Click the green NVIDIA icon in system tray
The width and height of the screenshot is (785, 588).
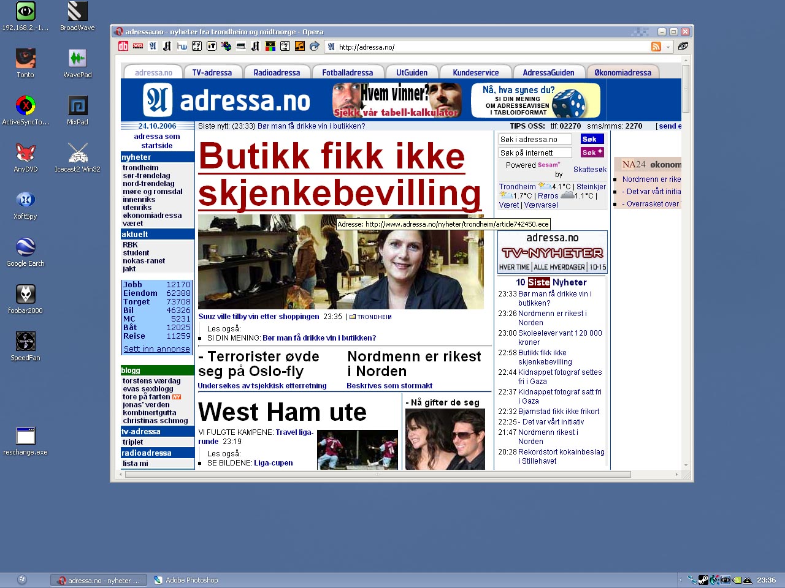click(737, 579)
